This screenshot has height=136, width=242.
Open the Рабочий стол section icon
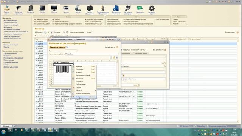click(x=7, y=10)
